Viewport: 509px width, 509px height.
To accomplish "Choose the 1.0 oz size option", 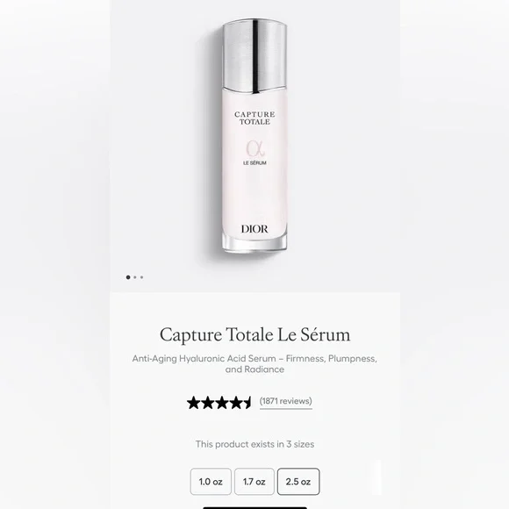I will tap(211, 482).
